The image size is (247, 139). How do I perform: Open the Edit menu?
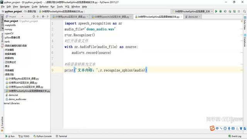(8, 7)
